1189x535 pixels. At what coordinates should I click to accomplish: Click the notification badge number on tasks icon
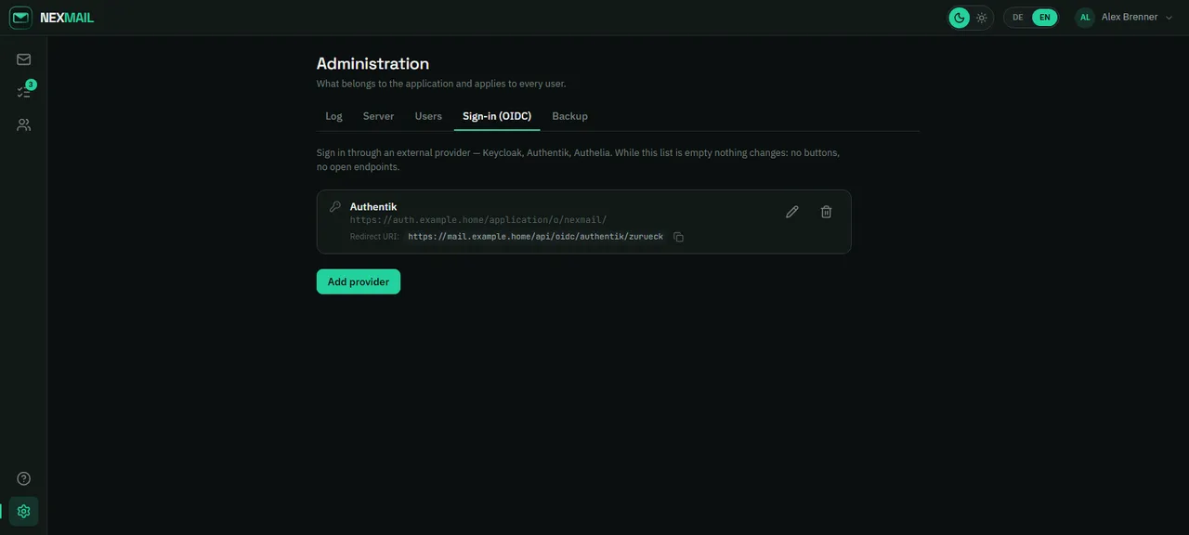coord(31,85)
